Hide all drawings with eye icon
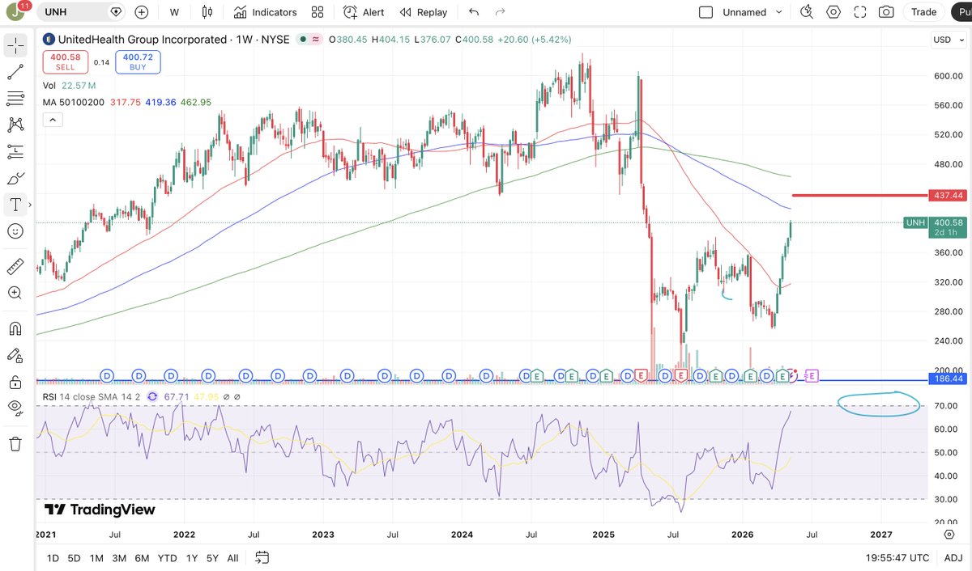 (x=15, y=408)
